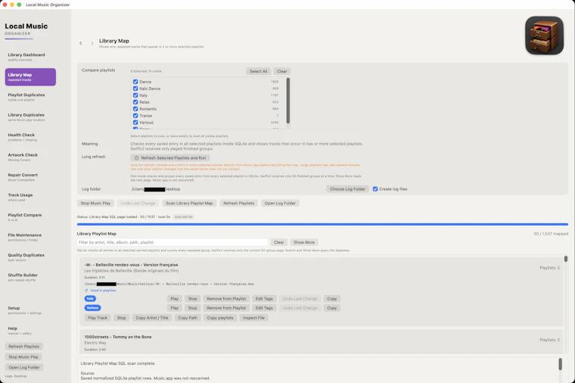Click the blue scan progress bar

pyautogui.click(x=322, y=224)
